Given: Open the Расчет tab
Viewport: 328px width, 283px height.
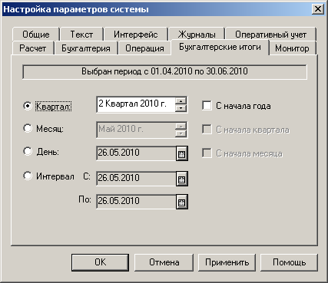Looking at the screenshot, I should (x=33, y=48).
